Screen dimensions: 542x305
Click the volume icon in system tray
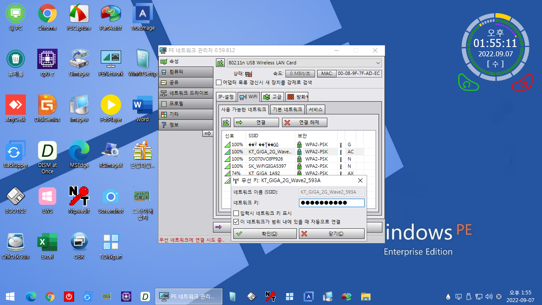(489, 297)
